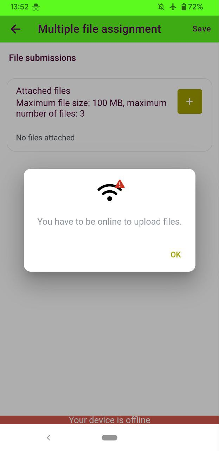Tap the 'No files attached' text
The width and height of the screenshot is (219, 451).
[45, 138]
